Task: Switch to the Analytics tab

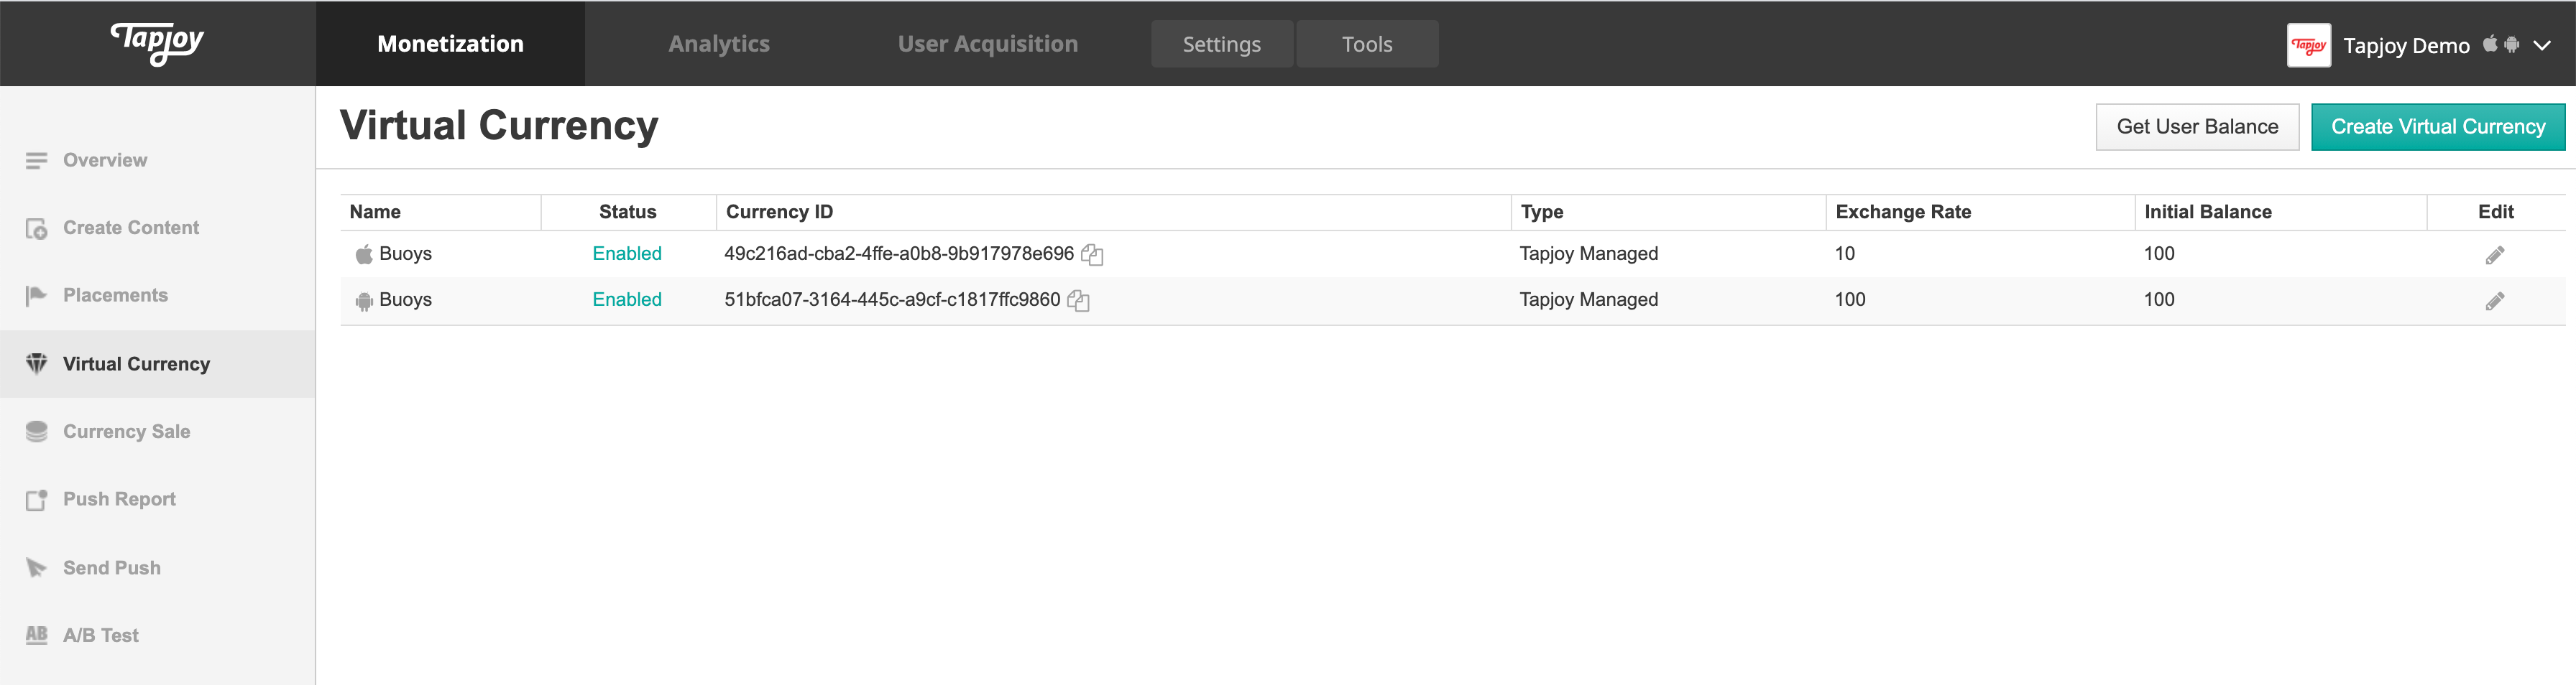Action: (718, 44)
